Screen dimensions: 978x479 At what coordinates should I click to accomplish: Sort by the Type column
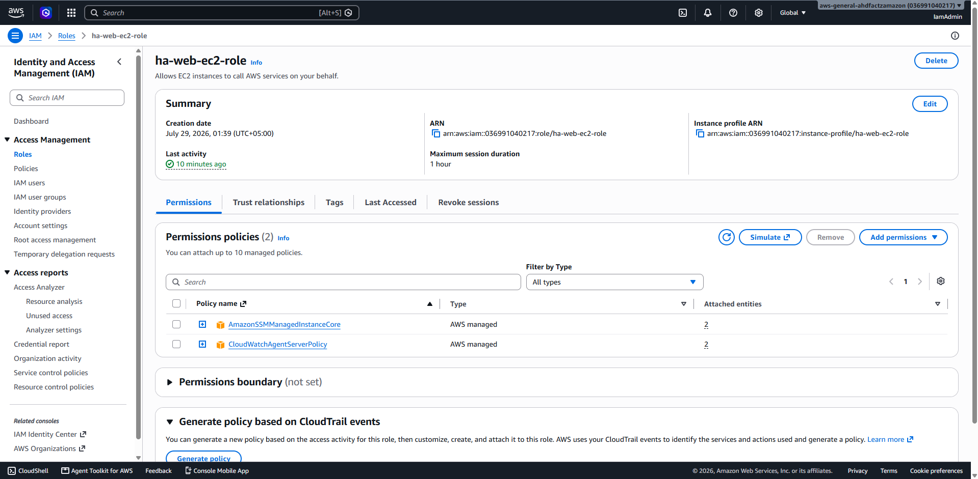(683, 304)
